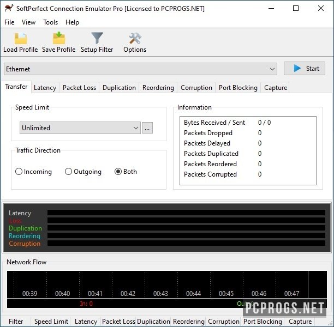This screenshot has height=327, width=334.
Task: Click the blue Reordering graph label
Action: click(25, 236)
